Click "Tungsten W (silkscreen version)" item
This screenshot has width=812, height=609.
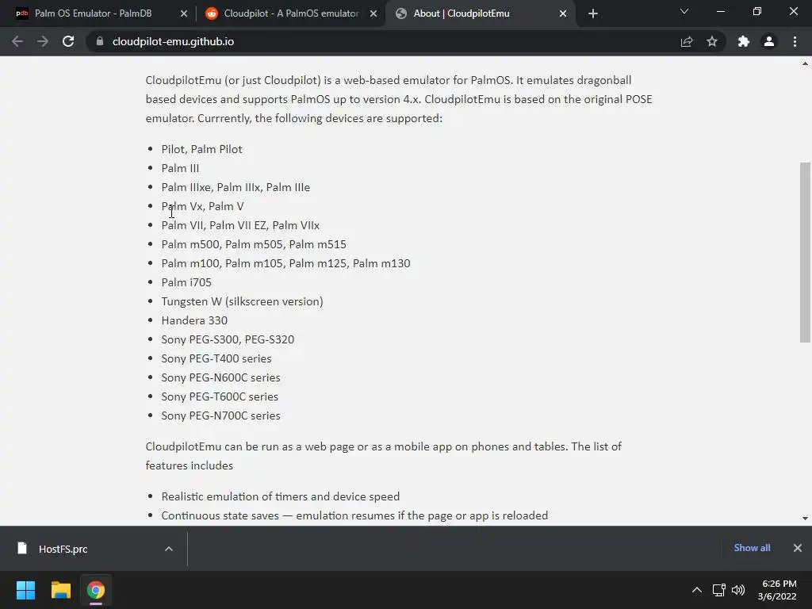[x=242, y=301]
